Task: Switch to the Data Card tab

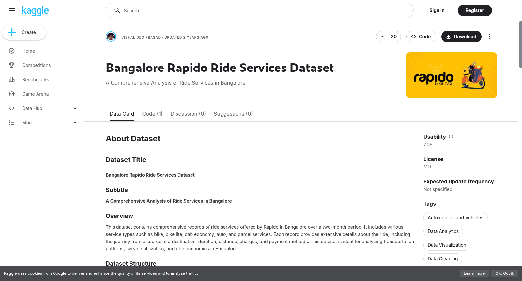Action: click(122, 114)
